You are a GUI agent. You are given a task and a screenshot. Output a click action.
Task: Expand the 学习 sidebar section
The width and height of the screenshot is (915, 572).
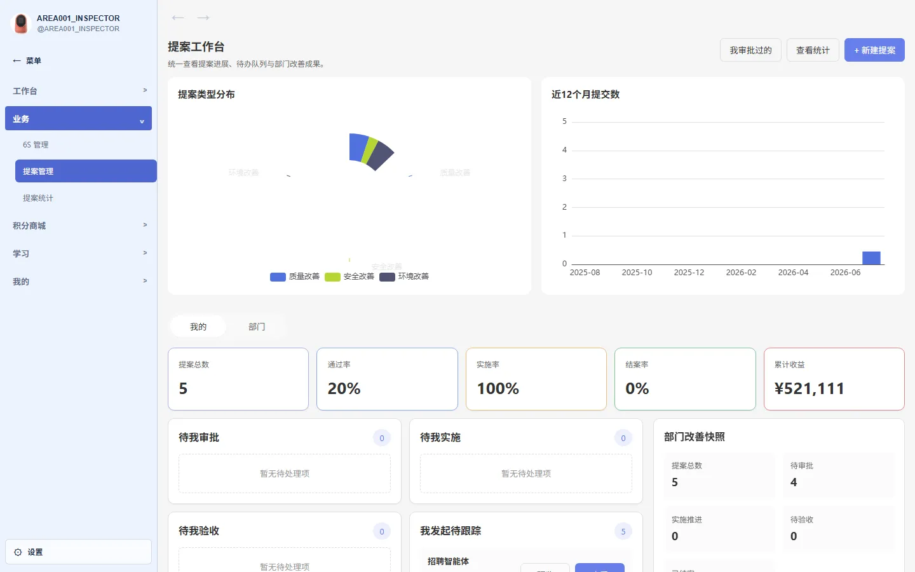(78, 254)
